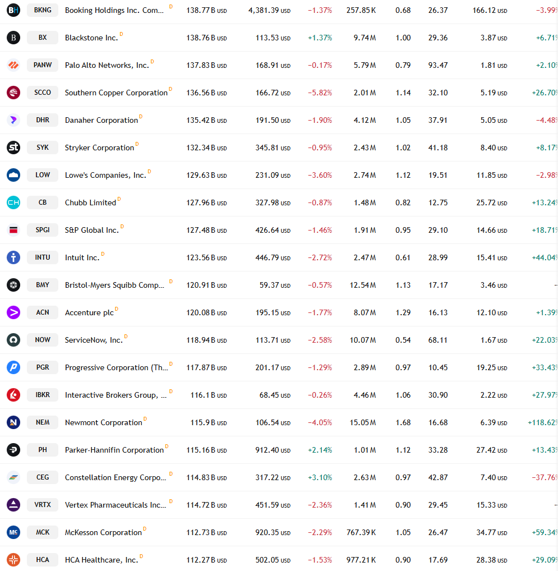
Task: Open Chubb Limited company link
Action: [90, 203]
